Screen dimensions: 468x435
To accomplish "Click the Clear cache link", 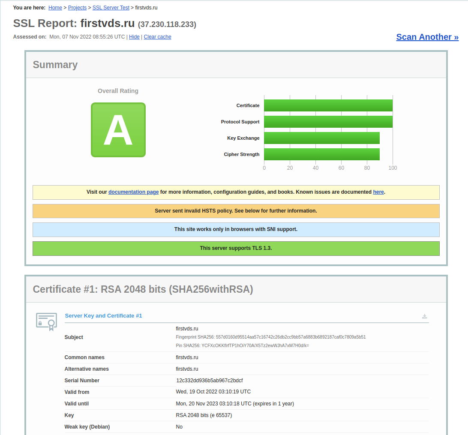I will 157,37.
